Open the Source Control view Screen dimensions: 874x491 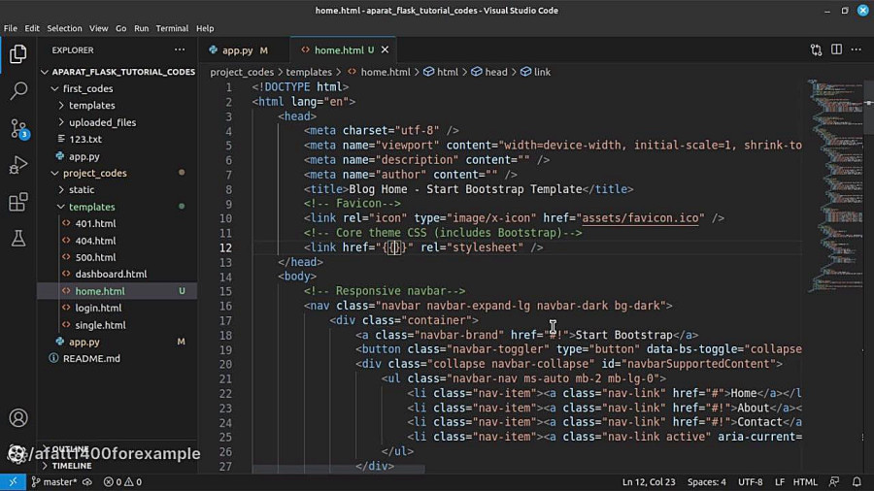tap(17, 128)
